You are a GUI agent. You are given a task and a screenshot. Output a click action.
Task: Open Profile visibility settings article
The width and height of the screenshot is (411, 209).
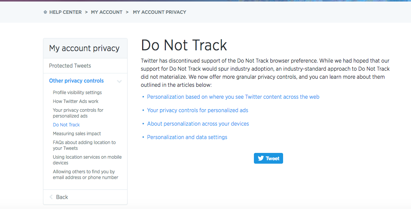(x=77, y=93)
